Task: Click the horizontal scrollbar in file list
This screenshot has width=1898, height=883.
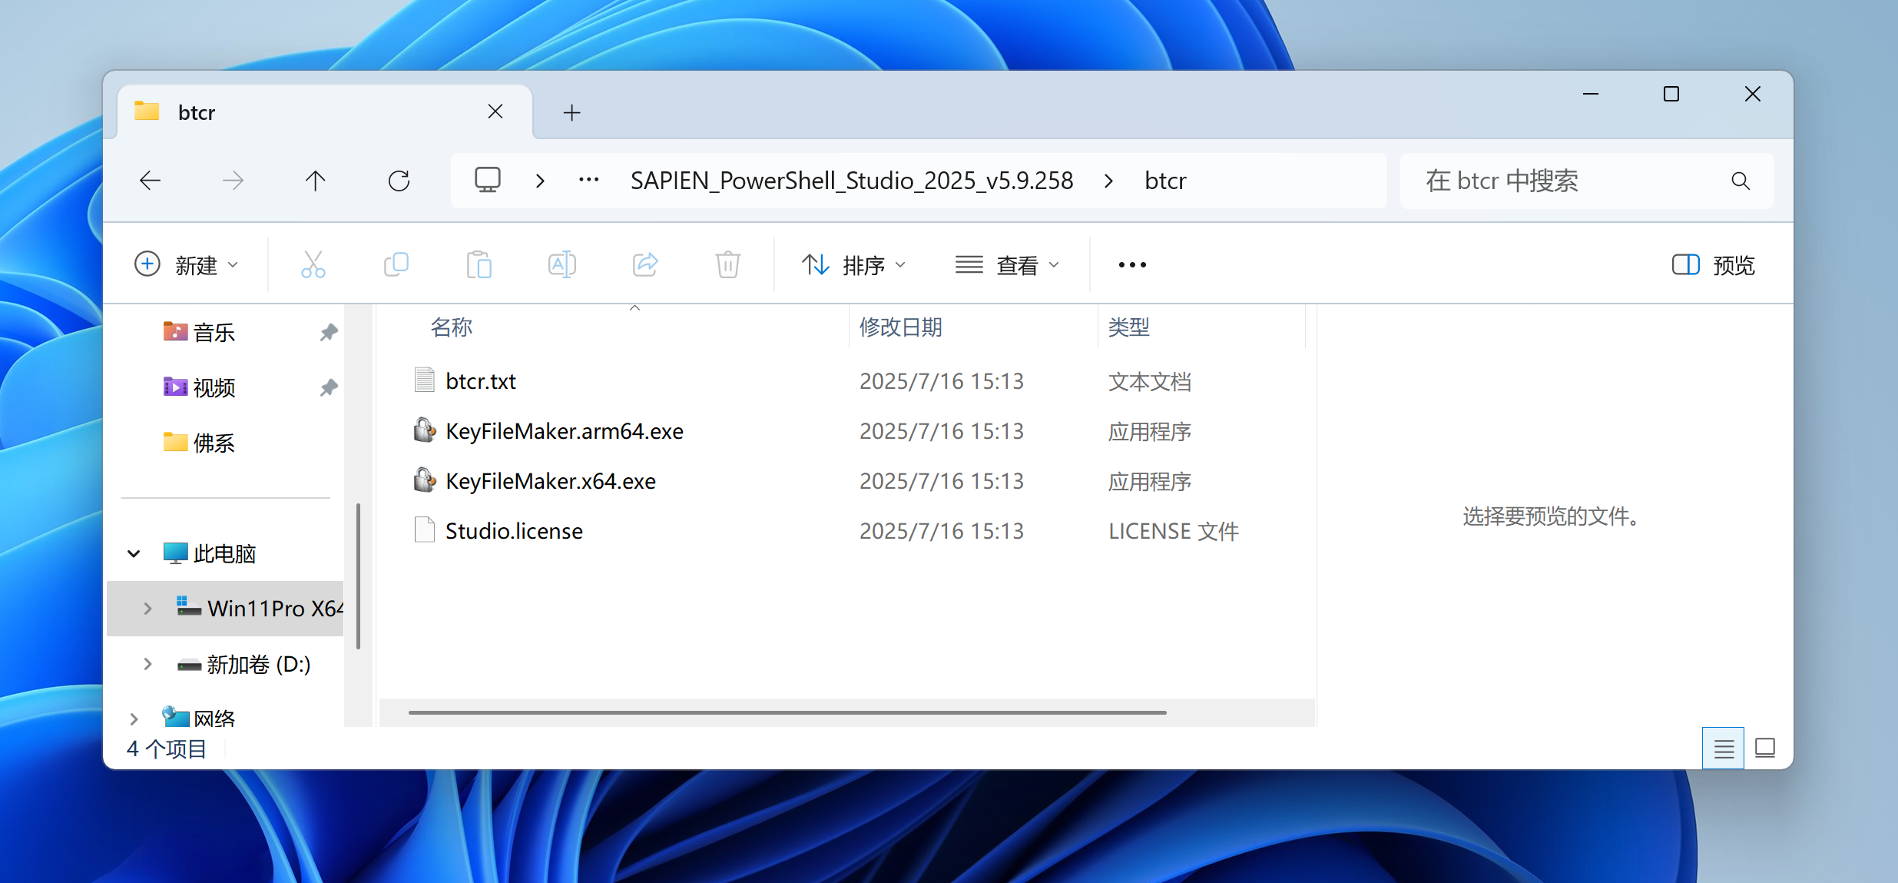Action: tap(787, 712)
